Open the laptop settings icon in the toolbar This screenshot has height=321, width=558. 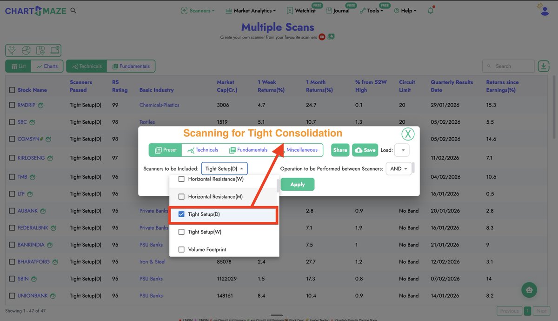[54, 50]
